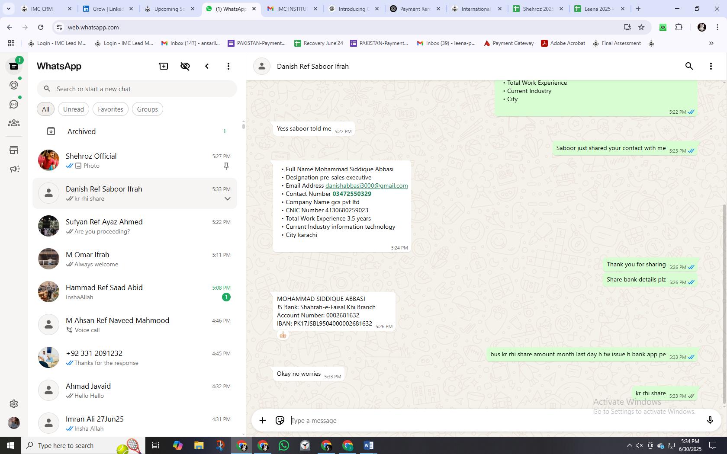The image size is (727, 454).
Task: Bookmark this page with star icon
Action: 641,27
